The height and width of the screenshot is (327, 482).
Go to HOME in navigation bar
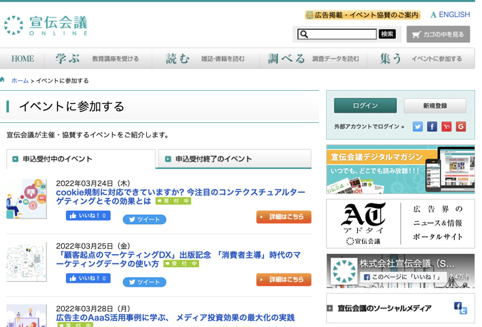(23, 59)
